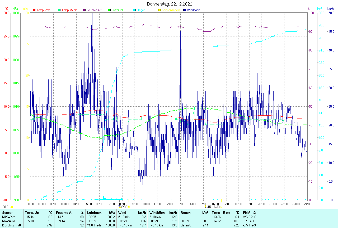Click the Gesamt: rain label
This screenshot has width=338, height=228.
[x=186, y=225]
